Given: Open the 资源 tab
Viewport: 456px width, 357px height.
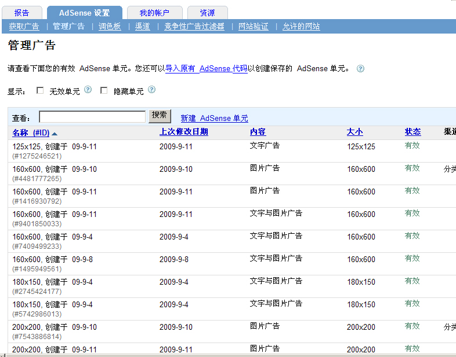Looking at the screenshot, I should click(207, 13).
